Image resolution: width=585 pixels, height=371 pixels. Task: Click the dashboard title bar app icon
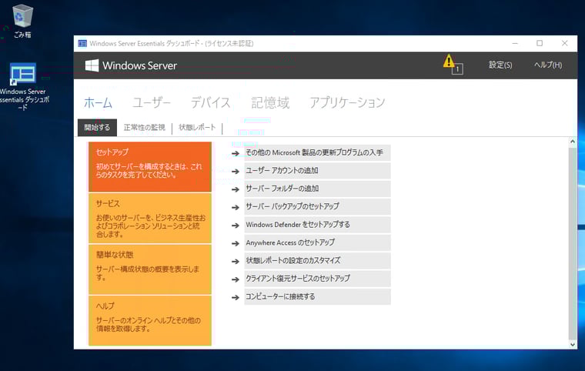(82, 43)
